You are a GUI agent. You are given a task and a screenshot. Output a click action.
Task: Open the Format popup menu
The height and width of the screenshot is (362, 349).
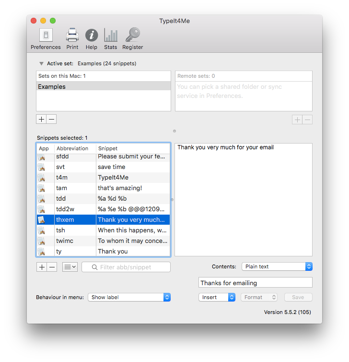pyautogui.click(x=259, y=297)
